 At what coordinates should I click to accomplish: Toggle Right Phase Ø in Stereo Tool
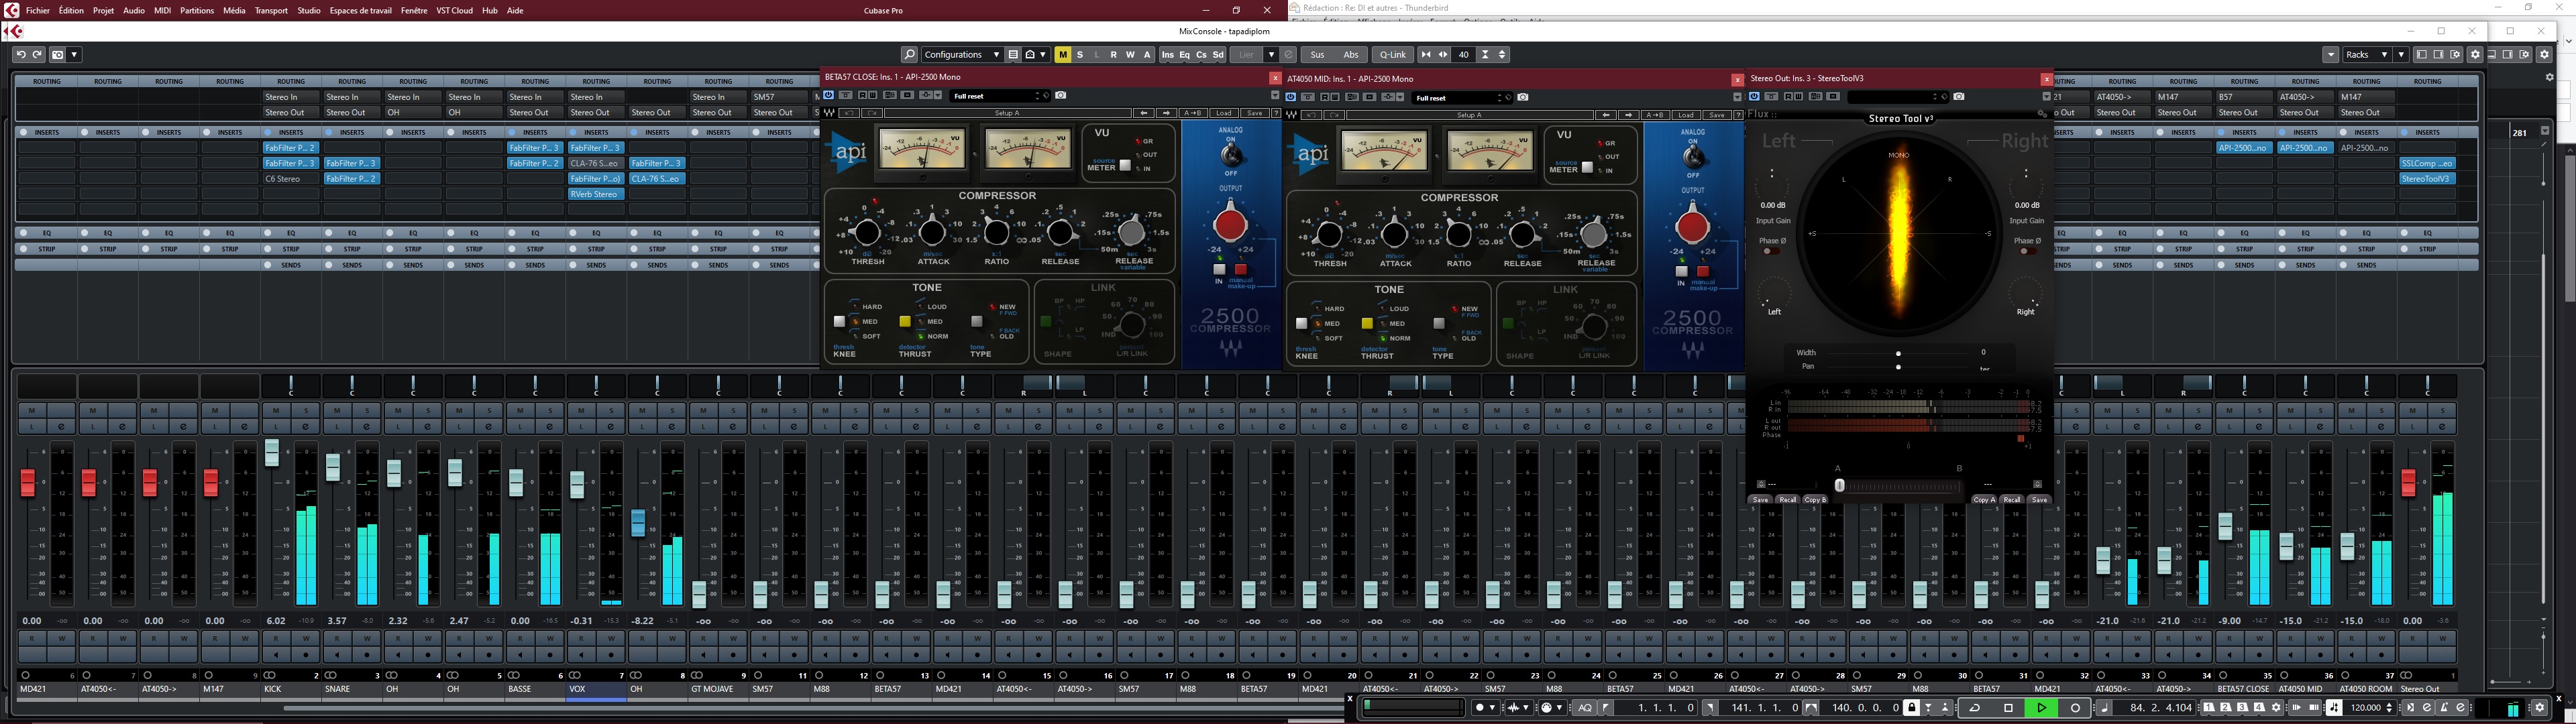(2028, 251)
